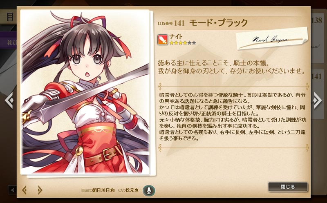Click the character name モード・ブラック
327x203 pixels.
218,23
